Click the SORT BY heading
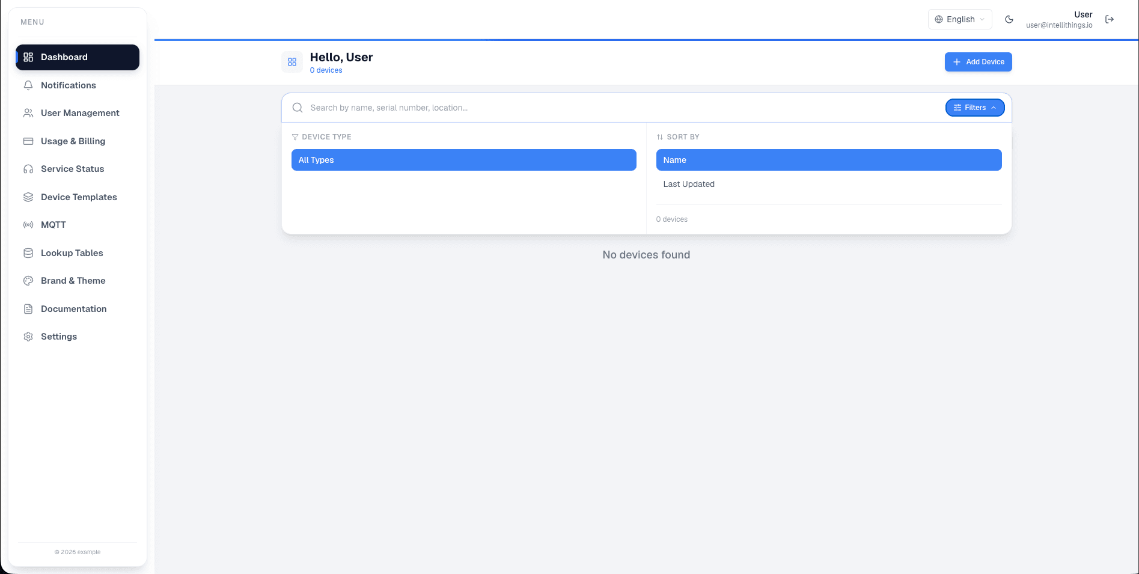1139x574 pixels. coord(683,137)
